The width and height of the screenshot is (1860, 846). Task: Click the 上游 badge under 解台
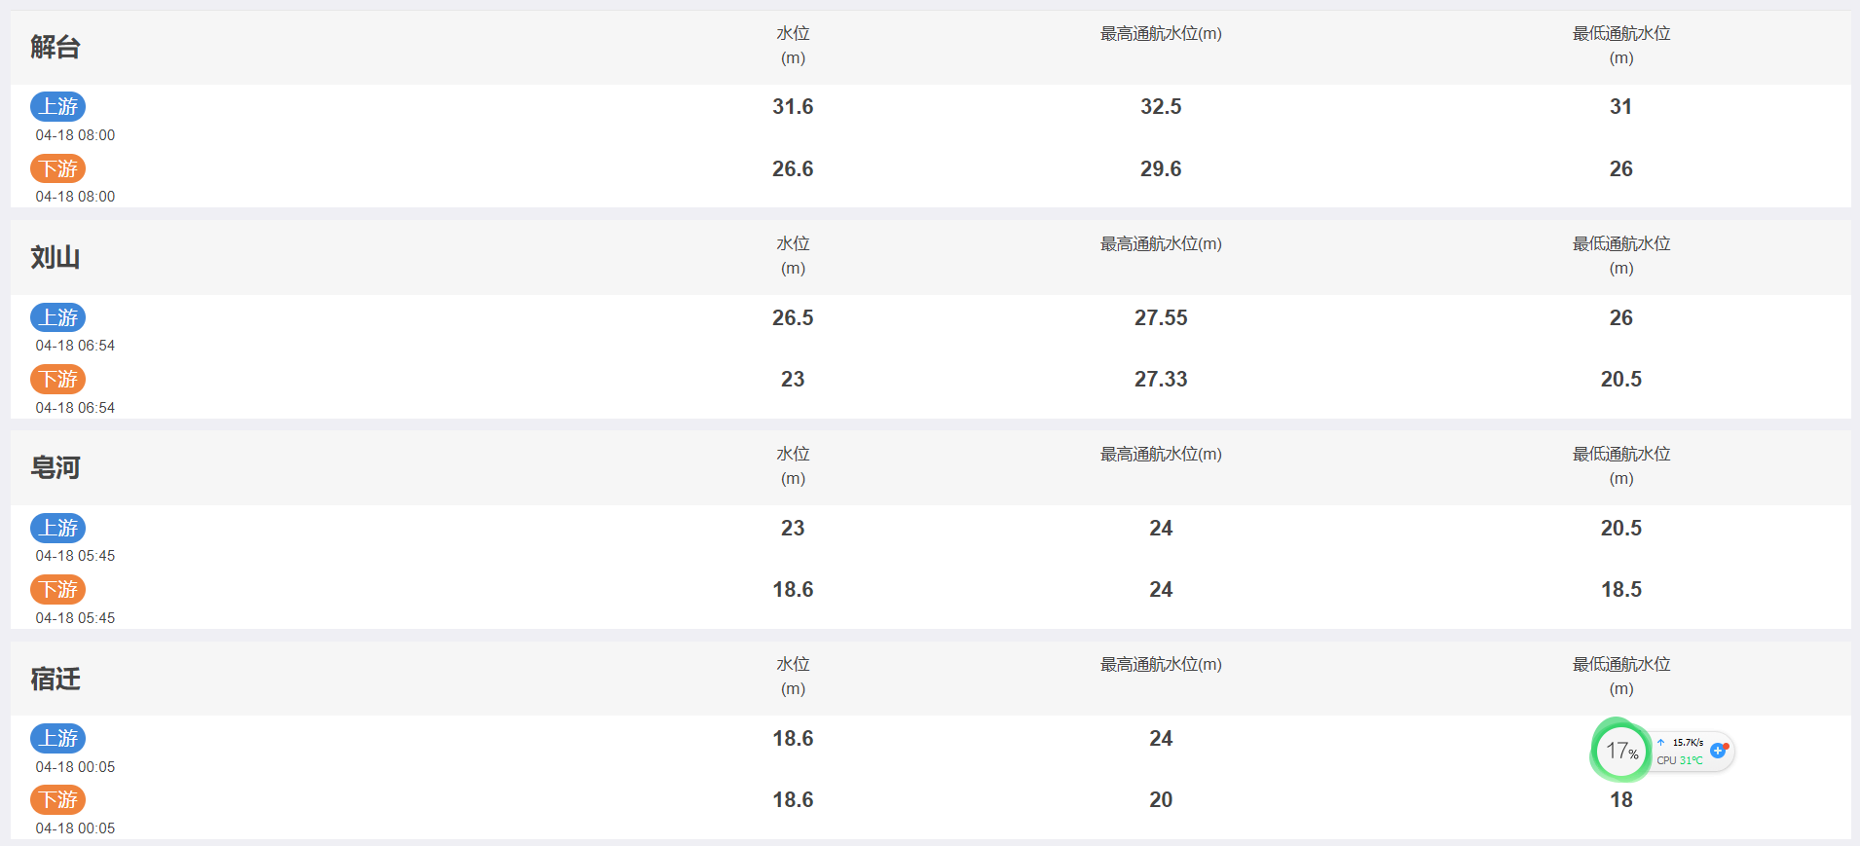click(58, 106)
